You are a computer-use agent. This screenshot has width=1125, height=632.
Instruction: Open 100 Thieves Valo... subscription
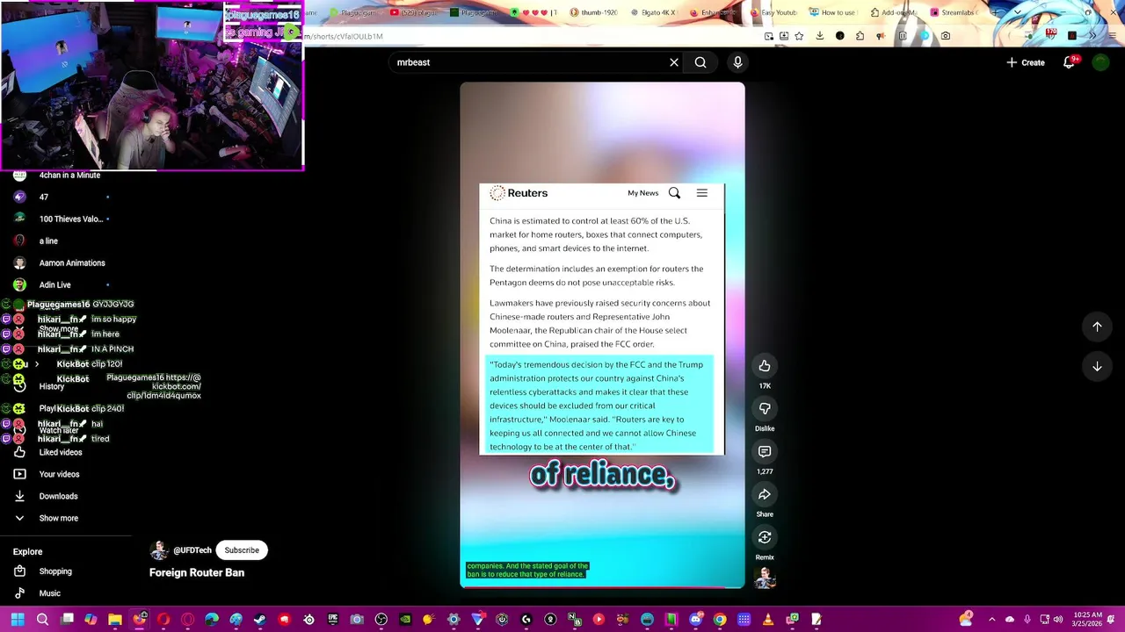(71, 219)
